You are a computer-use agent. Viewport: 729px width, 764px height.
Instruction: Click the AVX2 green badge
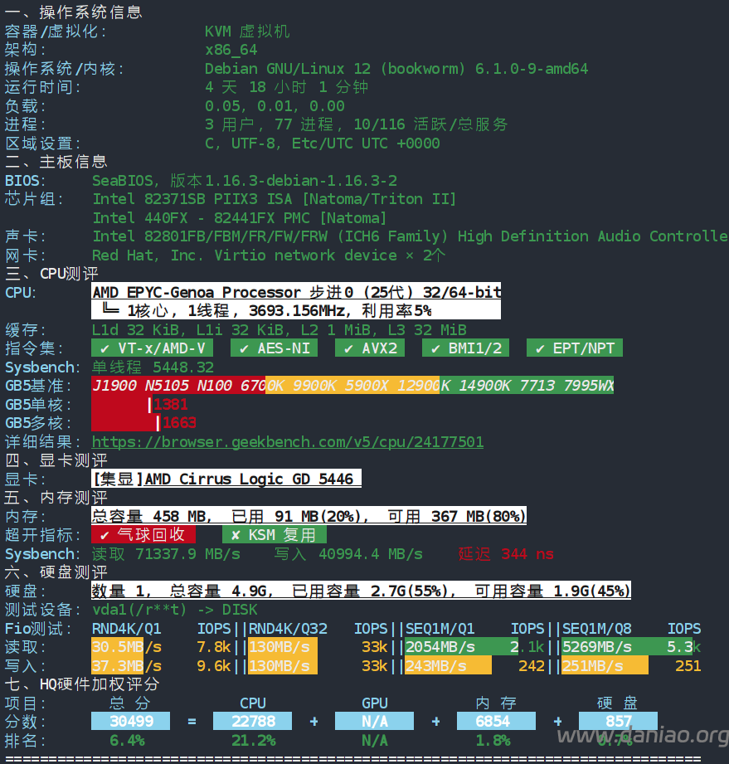tap(370, 348)
